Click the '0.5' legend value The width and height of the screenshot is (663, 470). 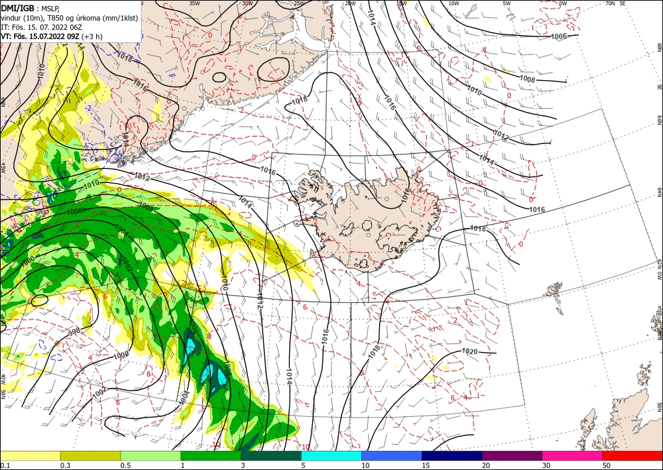coord(125,465)
